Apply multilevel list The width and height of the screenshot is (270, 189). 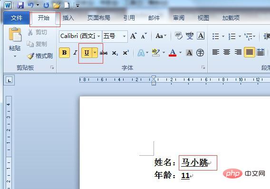click(x=248, y=36)
